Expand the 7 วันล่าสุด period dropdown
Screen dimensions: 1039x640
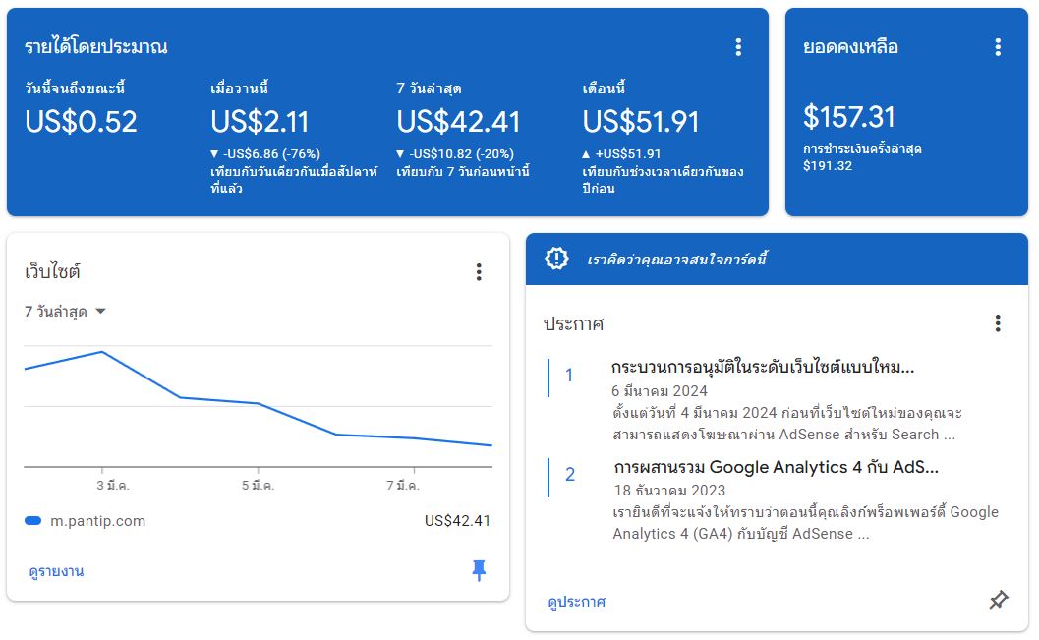point(66,312)
